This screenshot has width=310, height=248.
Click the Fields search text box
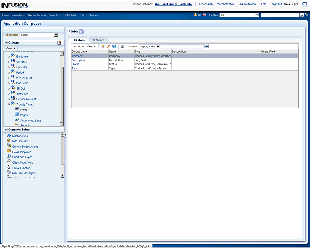[182, 46]
